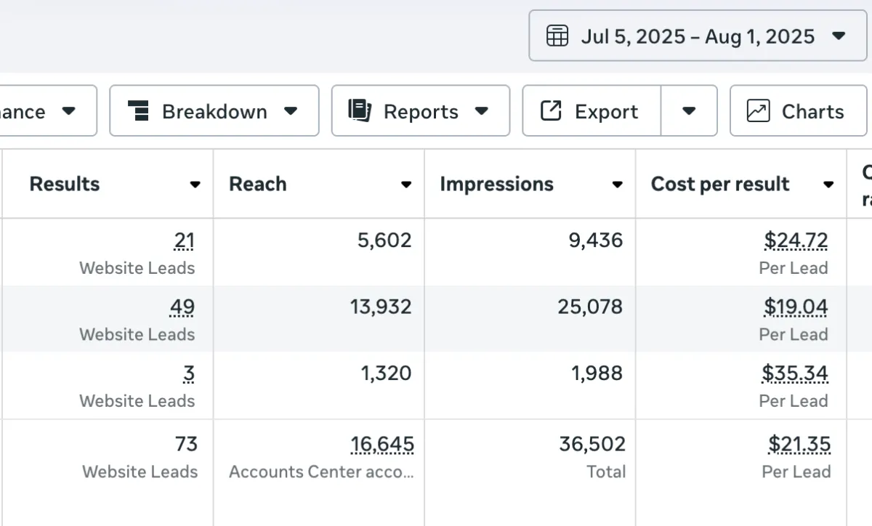Open the Breakdown dropdown
This screenshot has height=526, width=872.
click(214, 111)
